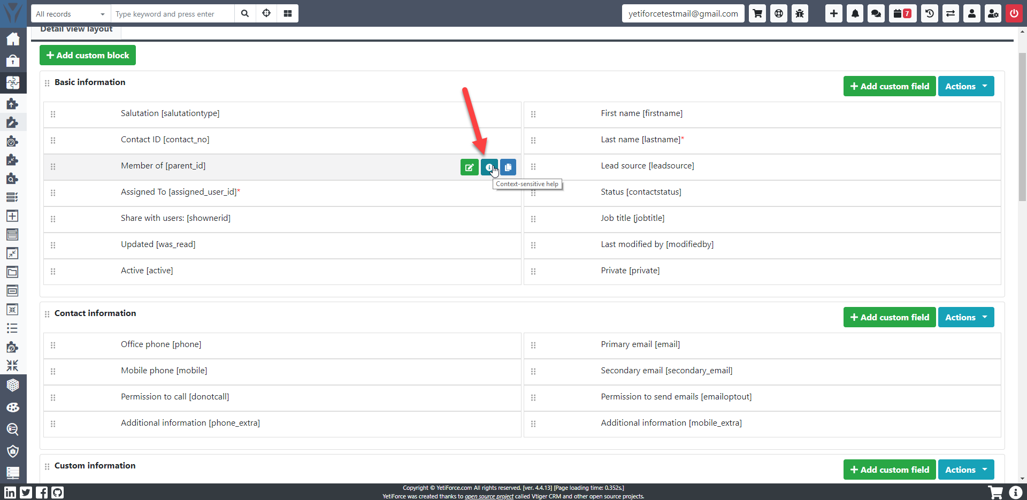Click the swap arrows icon in top bar

951,13
